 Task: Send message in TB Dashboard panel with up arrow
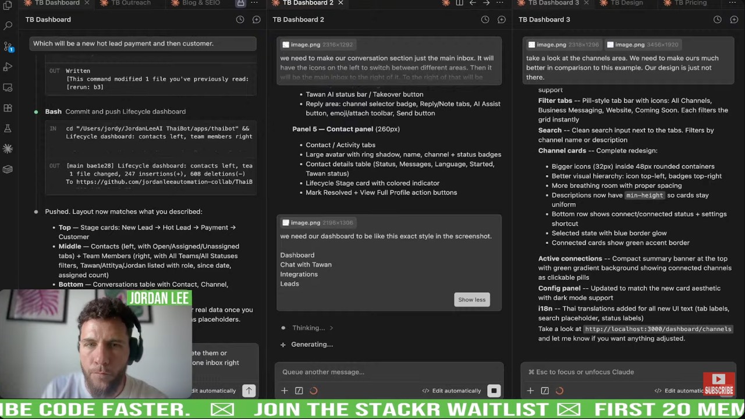249,390
